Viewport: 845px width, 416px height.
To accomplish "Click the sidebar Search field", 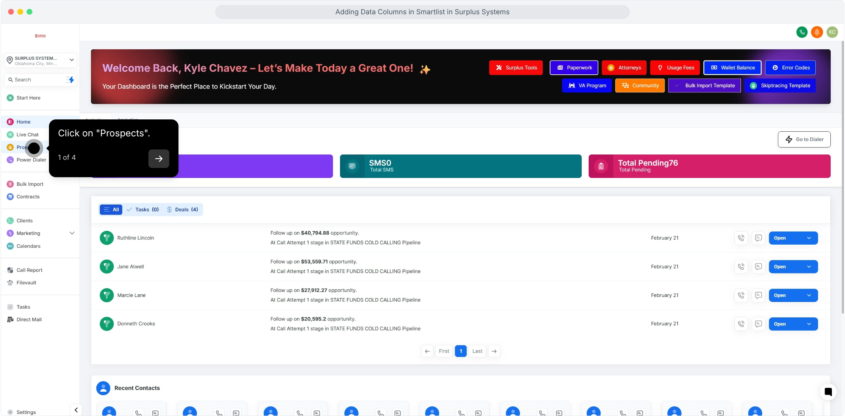I will pos(37,80).
